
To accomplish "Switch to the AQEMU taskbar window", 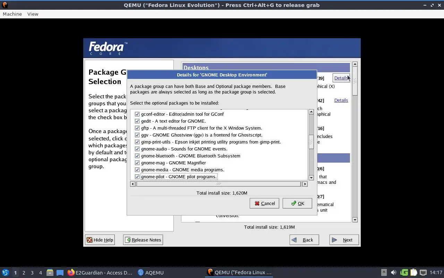I will click(x=151, y=272).
